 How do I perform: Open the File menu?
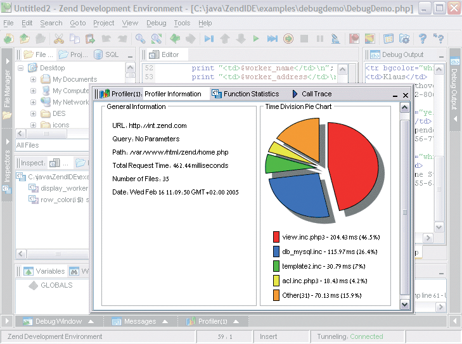[8, 23]
